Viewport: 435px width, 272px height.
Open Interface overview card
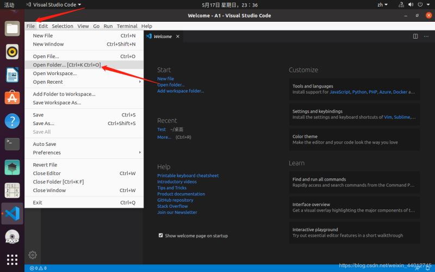pyautogui.click(x=355, y=207)
